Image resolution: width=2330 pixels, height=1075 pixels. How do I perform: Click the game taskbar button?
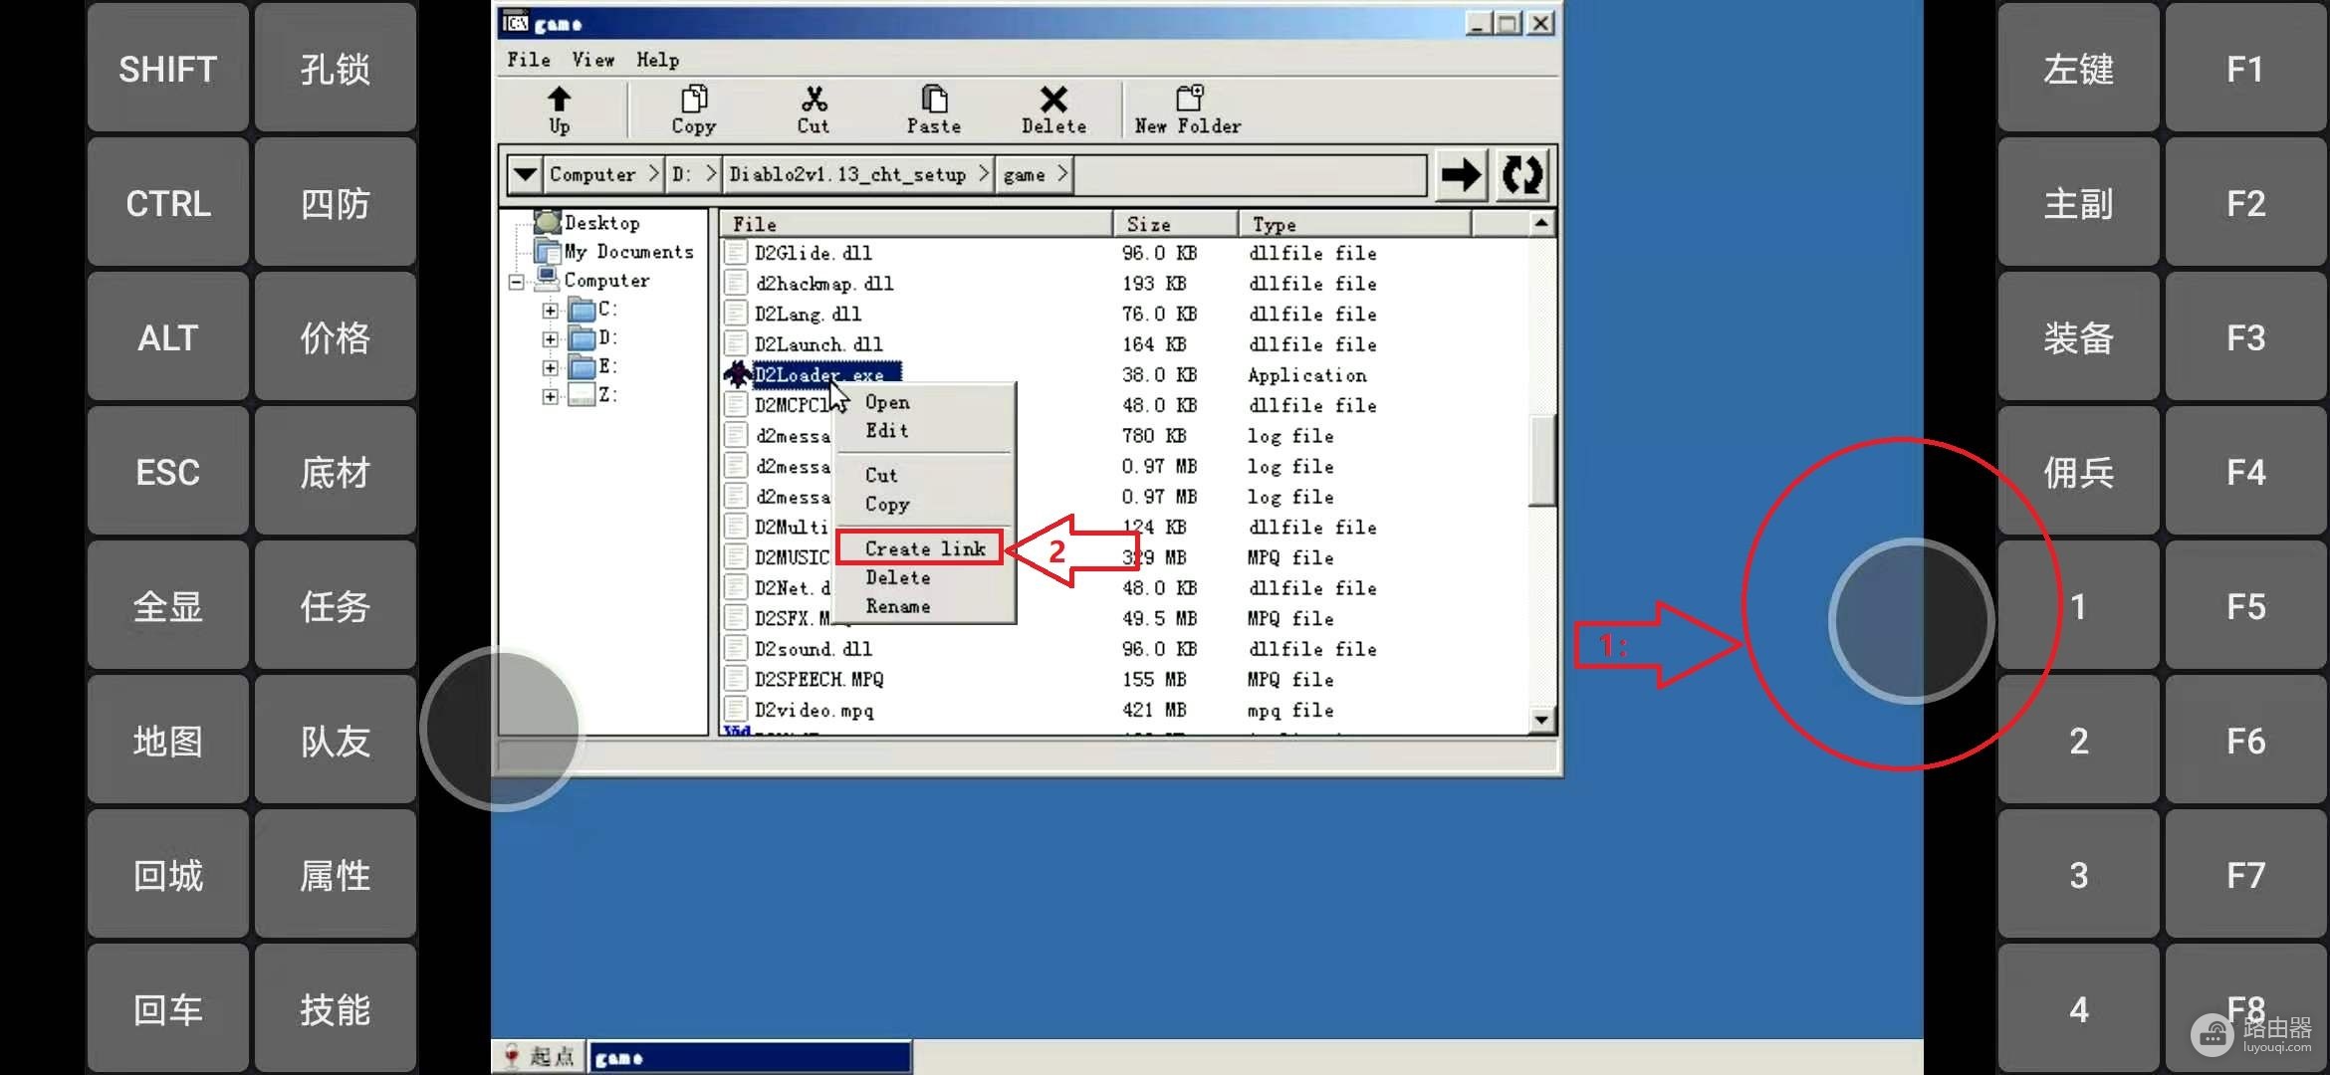(x=750, y=1057)
